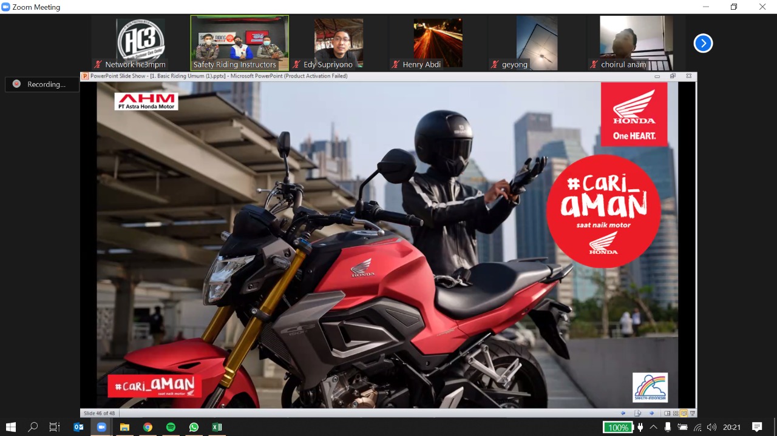Screen dimensions: 777x436
Task: Open Task View on taskbar
Action: pyautogui.click(x=55, y=427)
